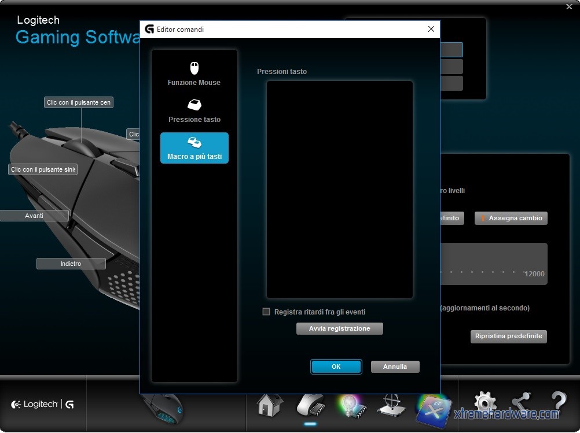Select the Funzione Mouse category
This screenshot has height=433, width=580.
coord(194,74)
